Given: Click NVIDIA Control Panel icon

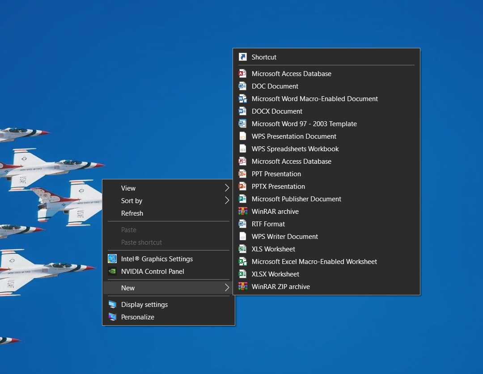Looking at the screenshot, I should tap(112, 272).
